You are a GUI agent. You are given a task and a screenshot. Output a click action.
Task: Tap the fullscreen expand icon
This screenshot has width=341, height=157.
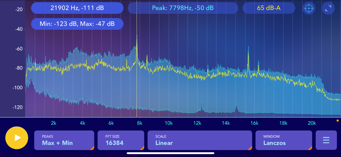328,8
